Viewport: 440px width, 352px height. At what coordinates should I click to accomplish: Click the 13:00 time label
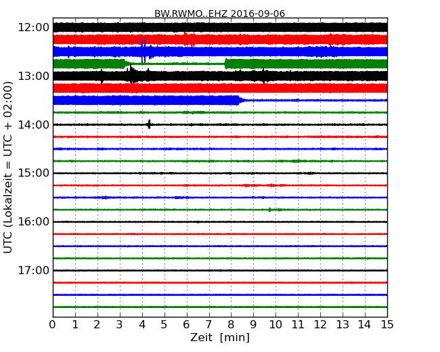coord(34,76)
